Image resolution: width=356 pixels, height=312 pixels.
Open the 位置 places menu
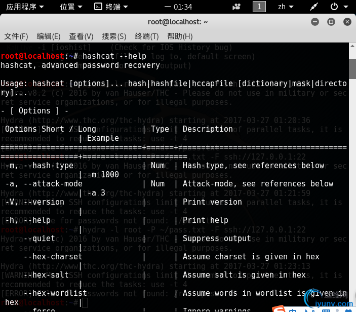click(71, 7)
